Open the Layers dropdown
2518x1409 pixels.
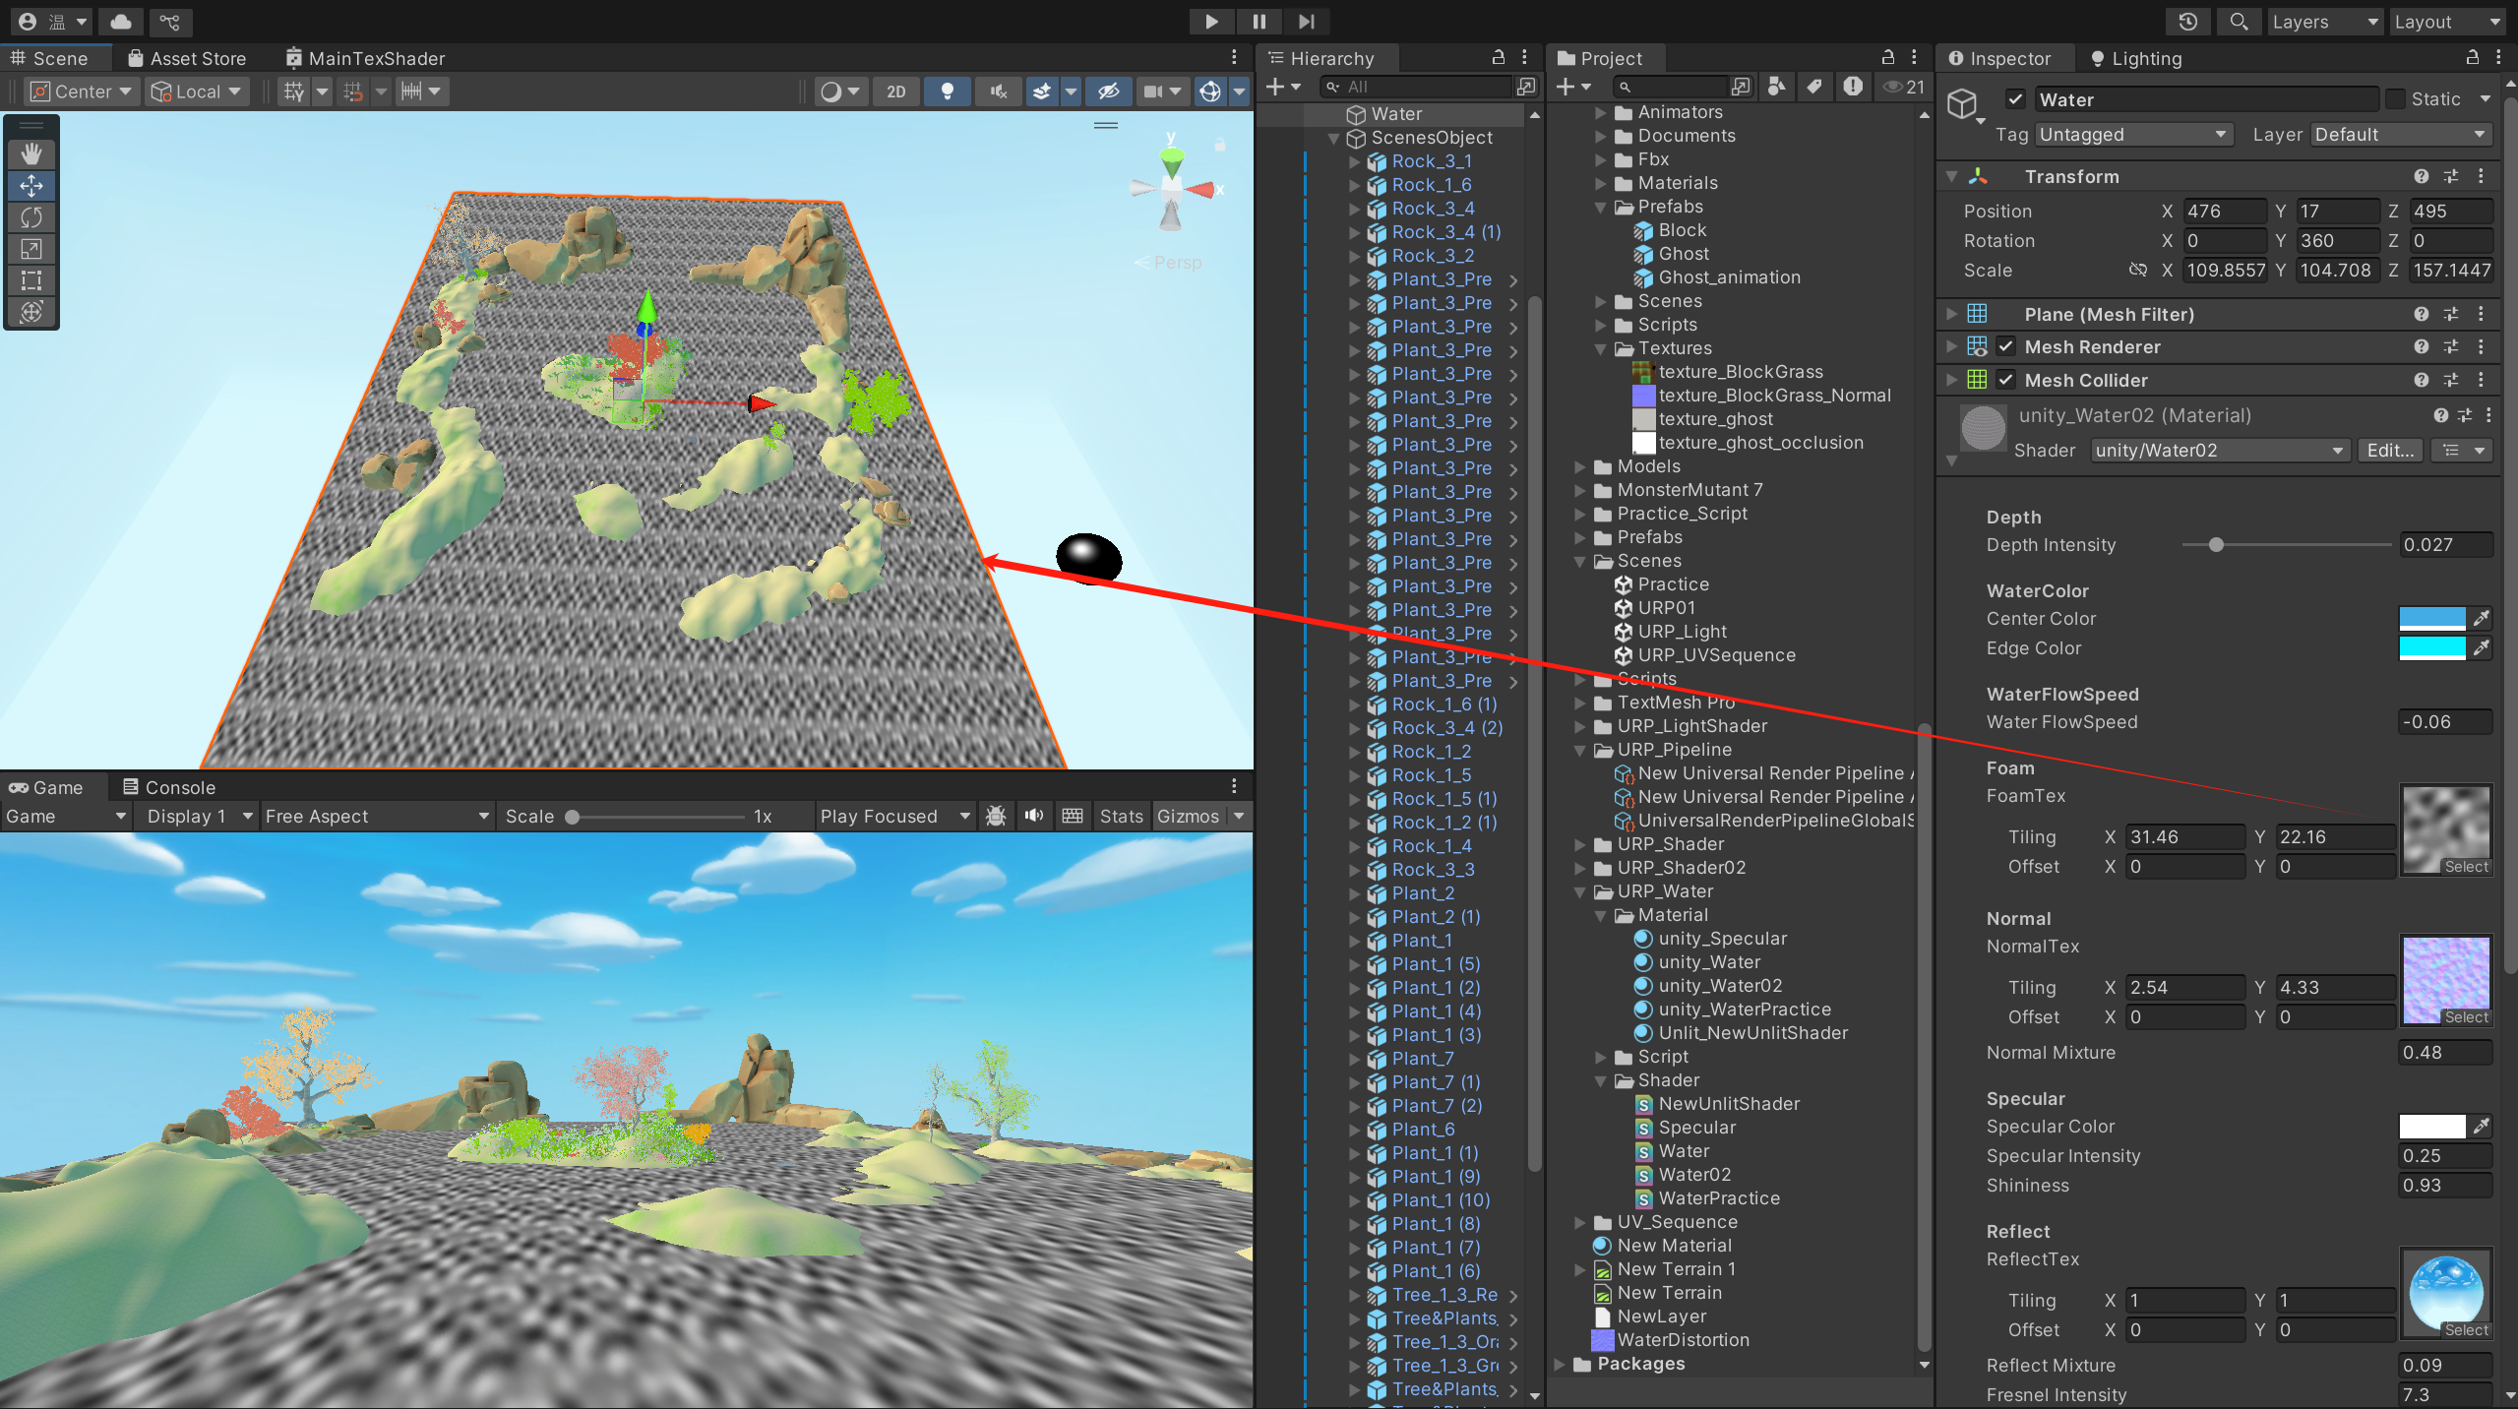coord(2323,22)
